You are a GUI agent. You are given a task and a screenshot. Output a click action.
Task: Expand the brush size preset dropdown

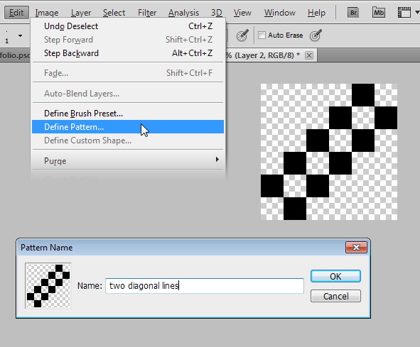click(x=20, y=35)
